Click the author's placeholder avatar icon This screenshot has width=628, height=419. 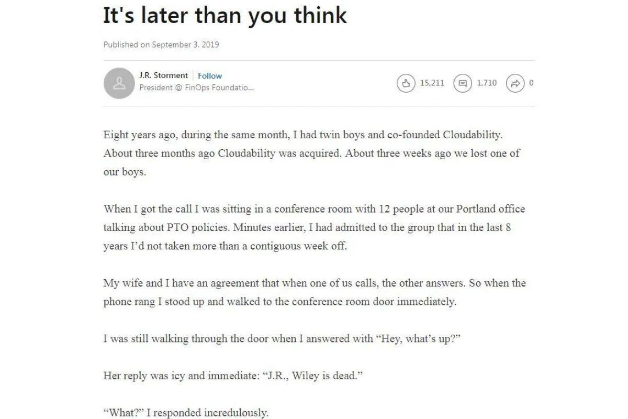point(119,83)
